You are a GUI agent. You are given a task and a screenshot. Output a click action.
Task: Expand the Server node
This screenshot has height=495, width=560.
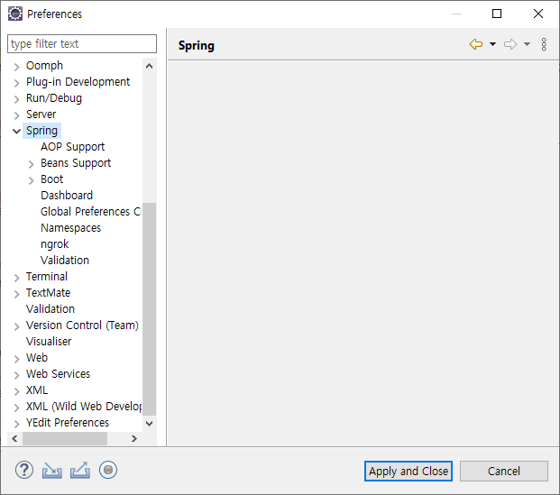click(16, 115)
